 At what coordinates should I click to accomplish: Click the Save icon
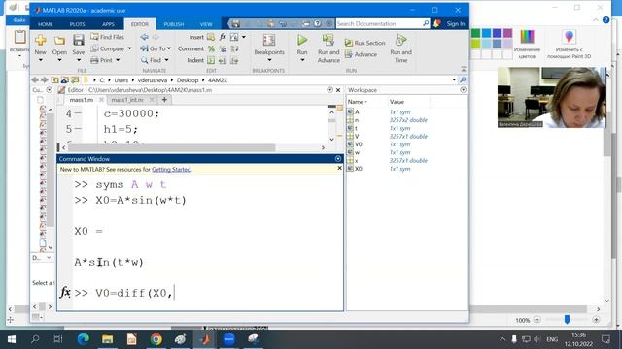(x=78, y=40)
